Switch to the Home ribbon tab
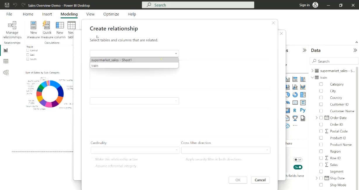 (x=28, y=14)
